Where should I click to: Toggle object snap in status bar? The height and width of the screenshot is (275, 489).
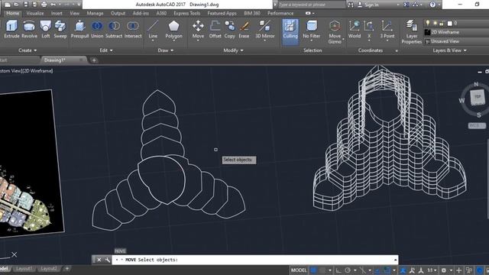[387, 270]
